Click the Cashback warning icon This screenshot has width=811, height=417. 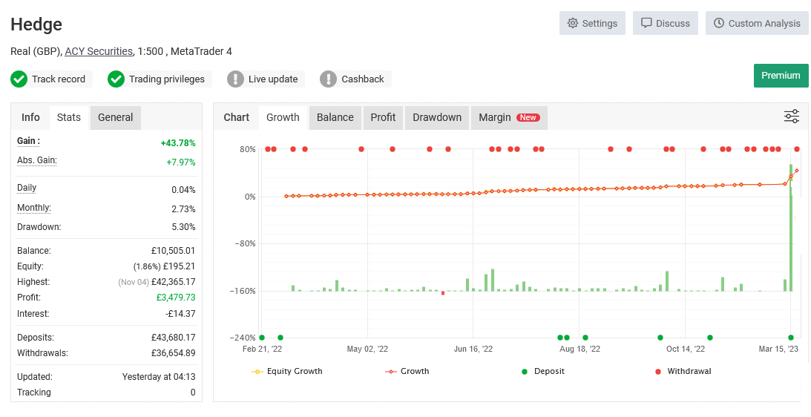[x=328, y=79]
